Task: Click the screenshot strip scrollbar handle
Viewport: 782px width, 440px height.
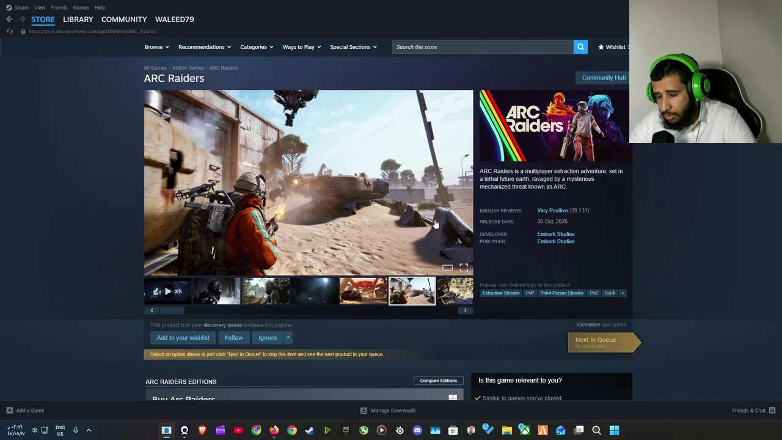Action: pos(172,310)
